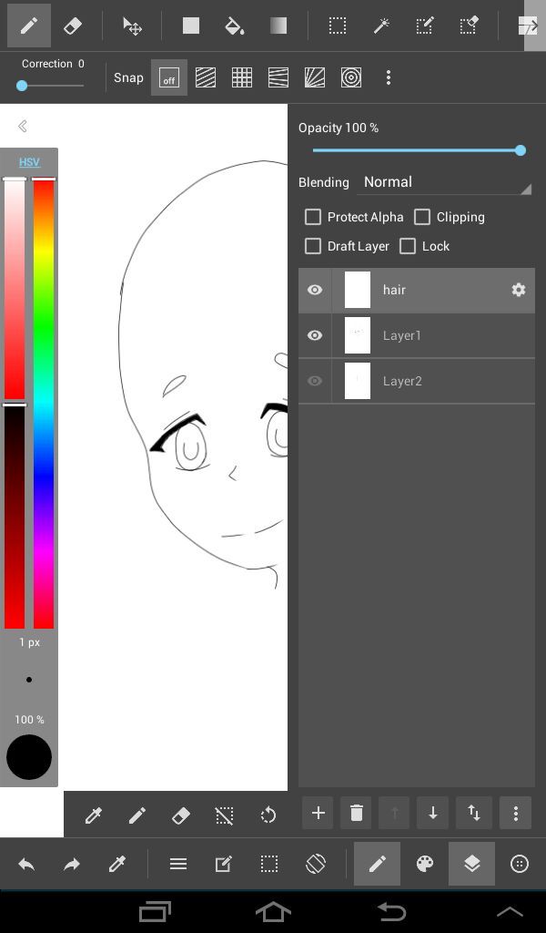
Task: Collapse the color panel with left chevron
Action: tap(23, 126)
